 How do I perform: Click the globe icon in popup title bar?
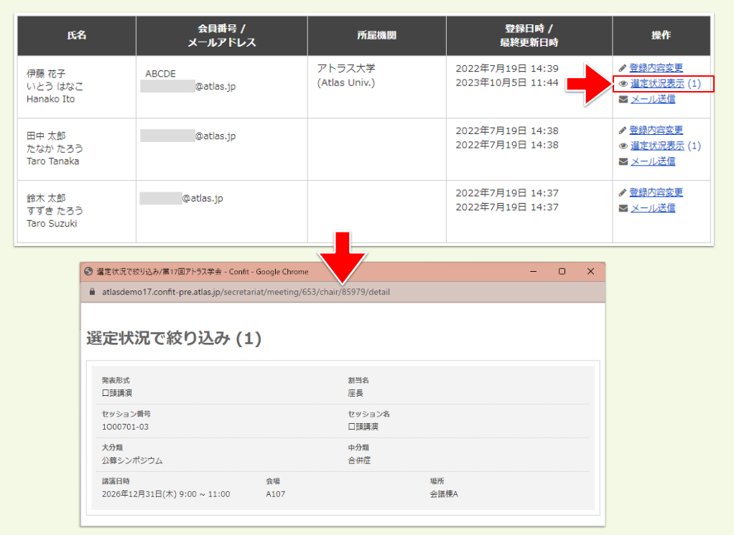pyautogui.click(x=88, y=272)
